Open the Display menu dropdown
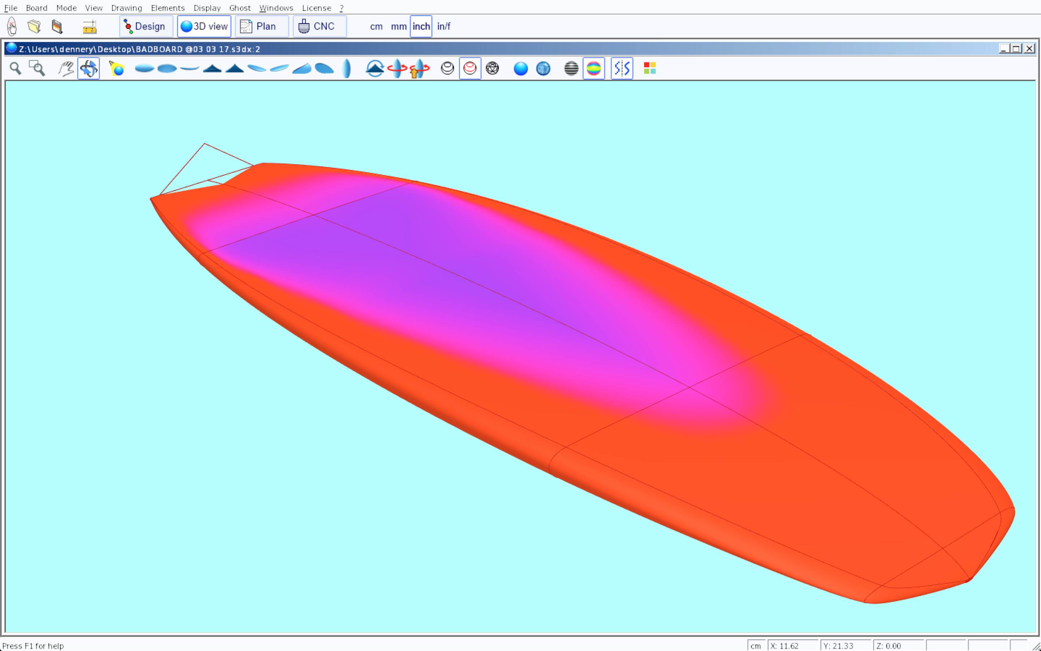This screenshot has width=1041, height=651. (x=207, y=8)
